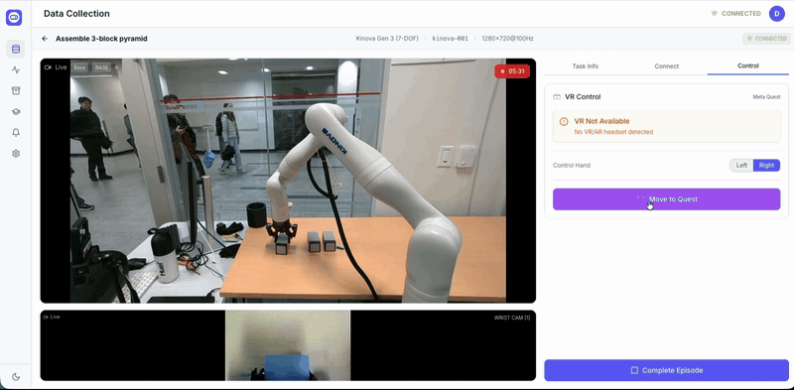The image size is (794, 390).
Task: Open the settings gear sidebar icon
Action: coord(16,154)
